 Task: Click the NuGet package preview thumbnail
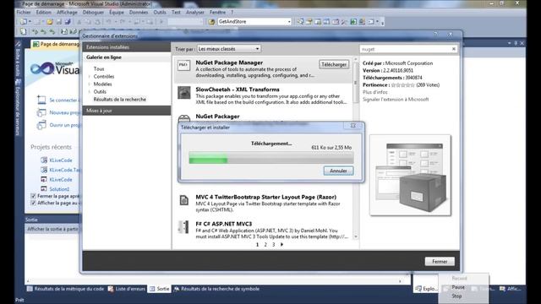pos(410,175)
